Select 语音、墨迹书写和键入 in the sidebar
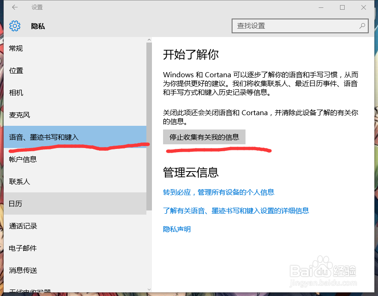Screen dimensions: 378x296 [x=75, y=137]
